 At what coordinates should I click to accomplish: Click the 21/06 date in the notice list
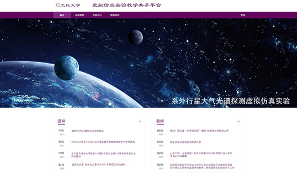61,130
